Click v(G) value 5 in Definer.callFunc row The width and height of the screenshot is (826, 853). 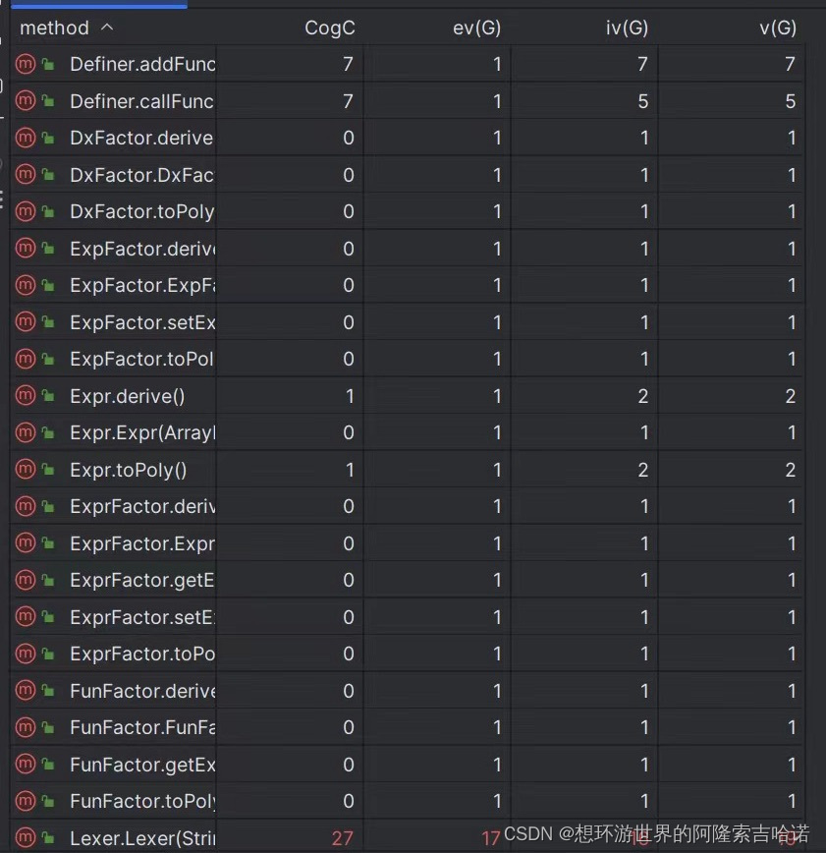click(x=790, y=101)
